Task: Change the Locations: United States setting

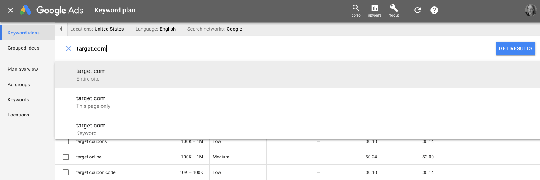Action: click(97, 29)
